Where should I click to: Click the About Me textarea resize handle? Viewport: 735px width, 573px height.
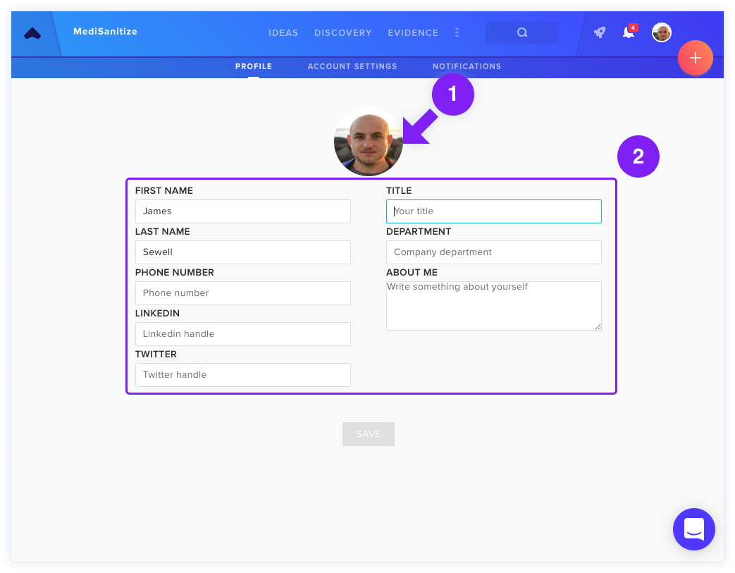click(x=598, y=326)
